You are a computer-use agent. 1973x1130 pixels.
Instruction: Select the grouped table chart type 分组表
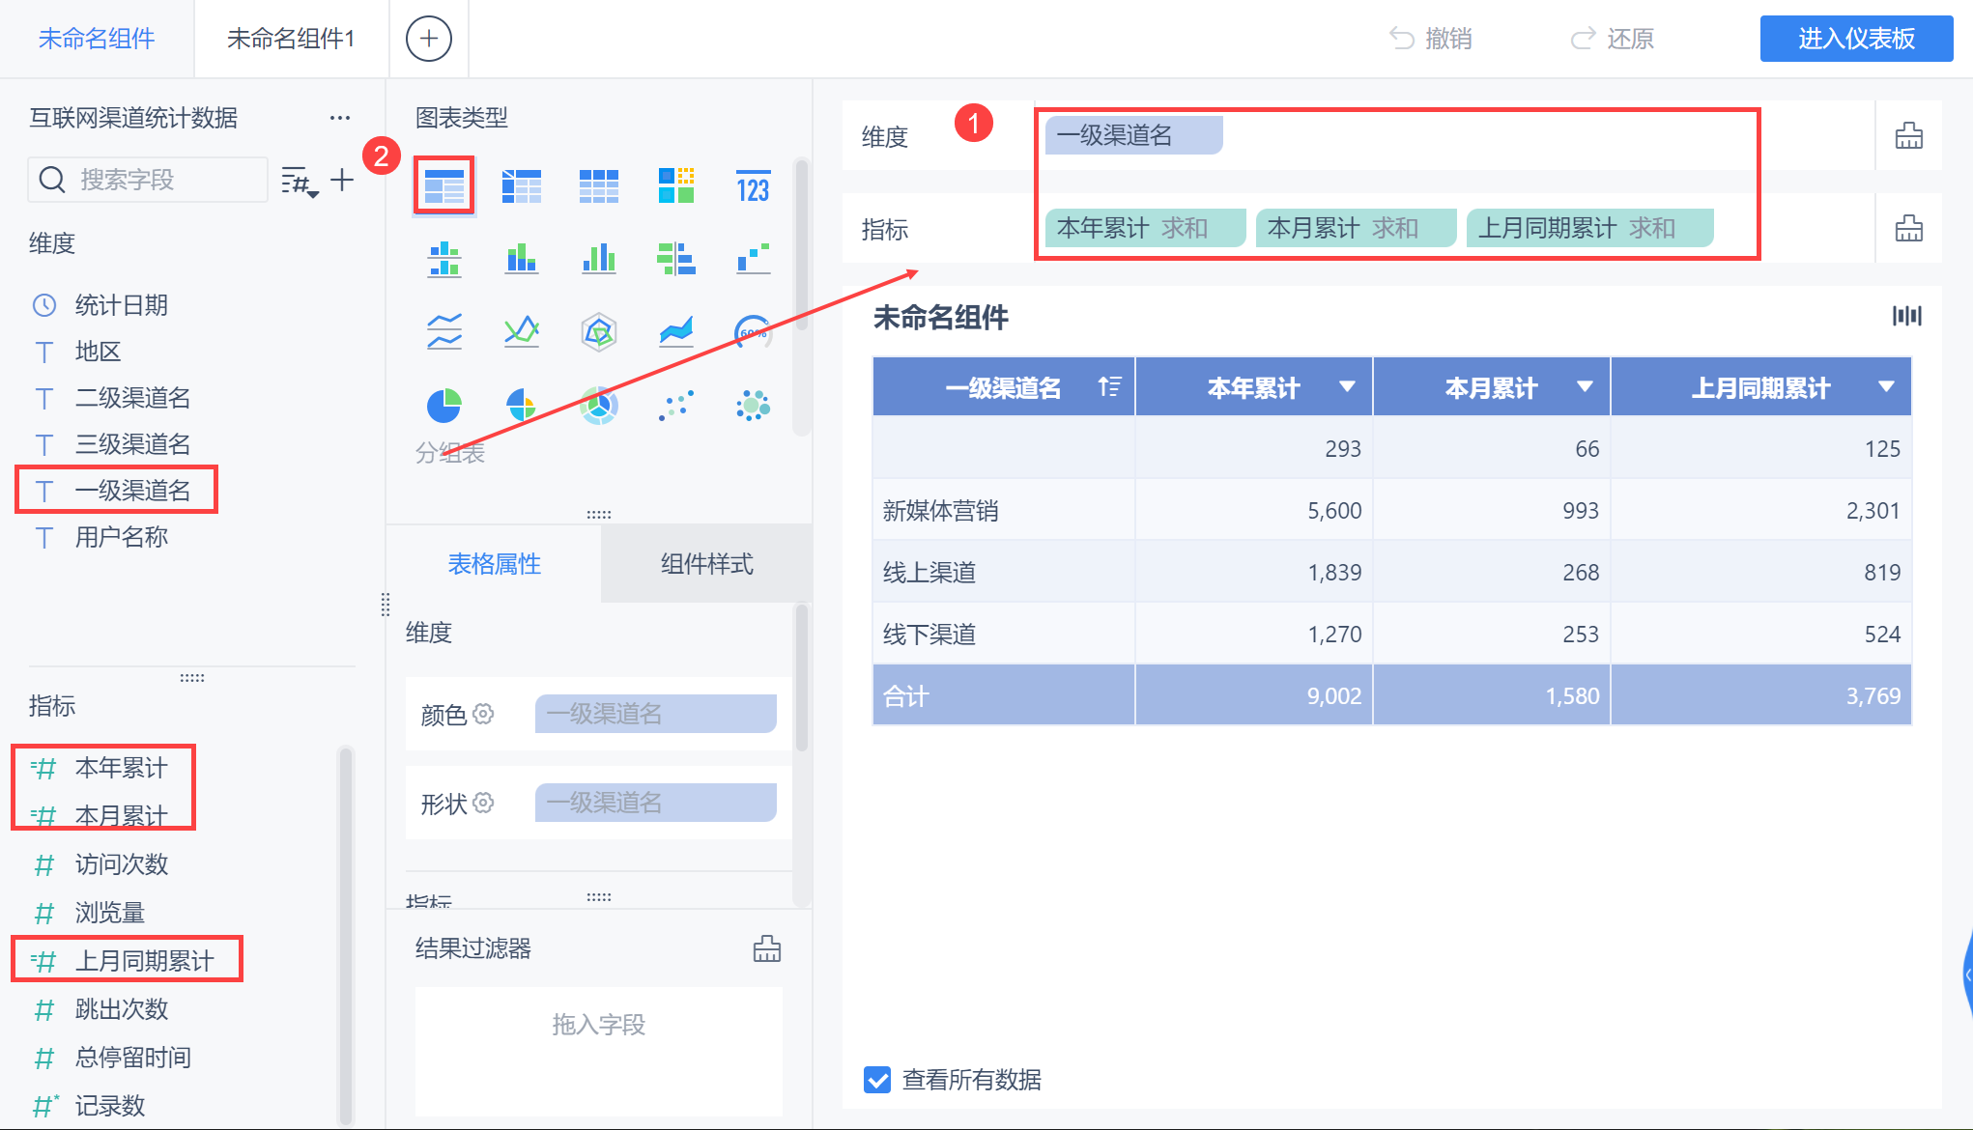pos(444,184)
